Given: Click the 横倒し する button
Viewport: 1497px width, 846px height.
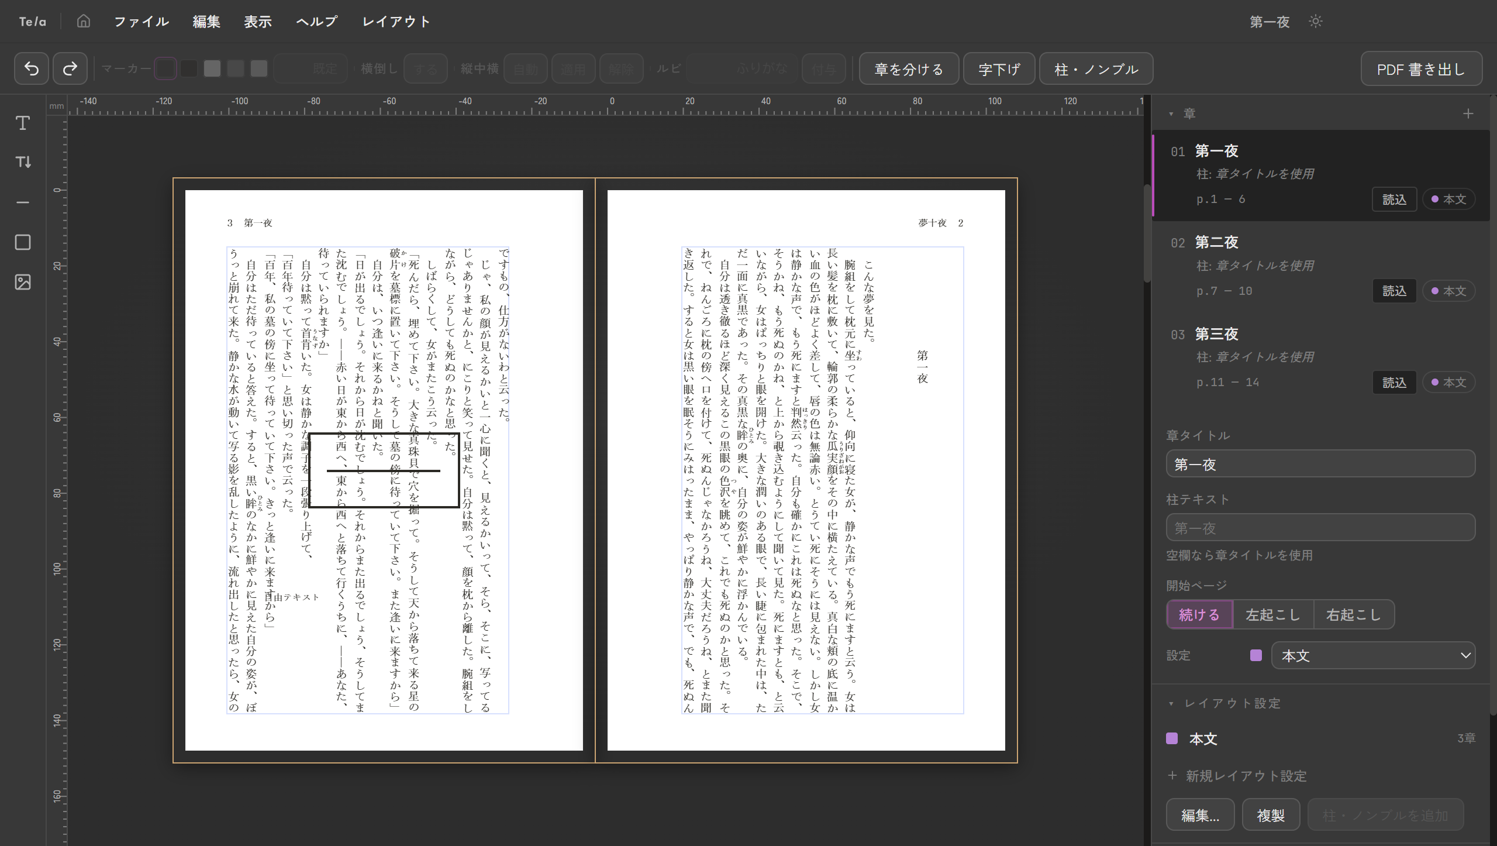Looking at the screenshot, I should [426, 69].
